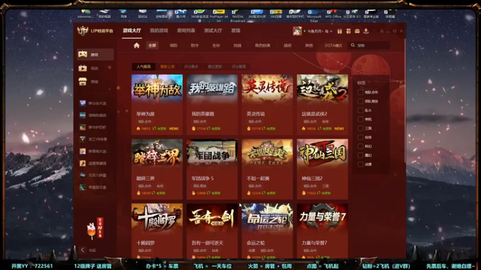Switch to the 房间列表 tab

186,31
